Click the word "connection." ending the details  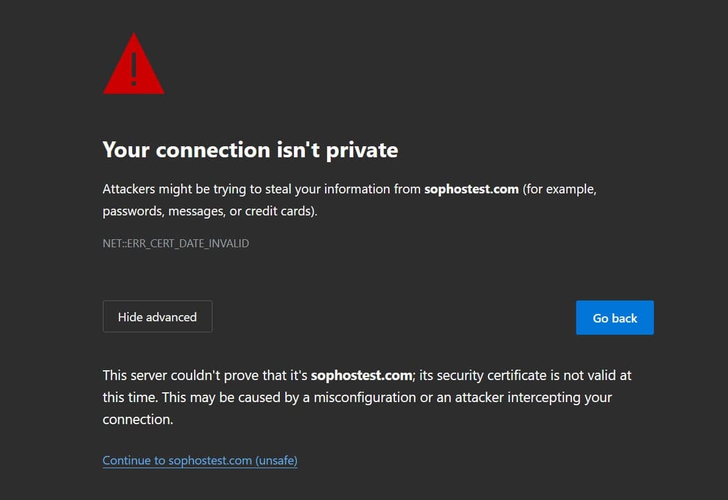(x=138, y=420)
